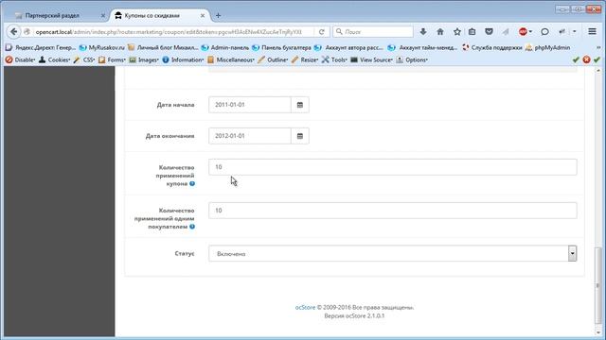The height and width of the screenshot is (340, 606).
Task: Show more bookmarks with the overflow chevron
Action: tap(598, 47)
